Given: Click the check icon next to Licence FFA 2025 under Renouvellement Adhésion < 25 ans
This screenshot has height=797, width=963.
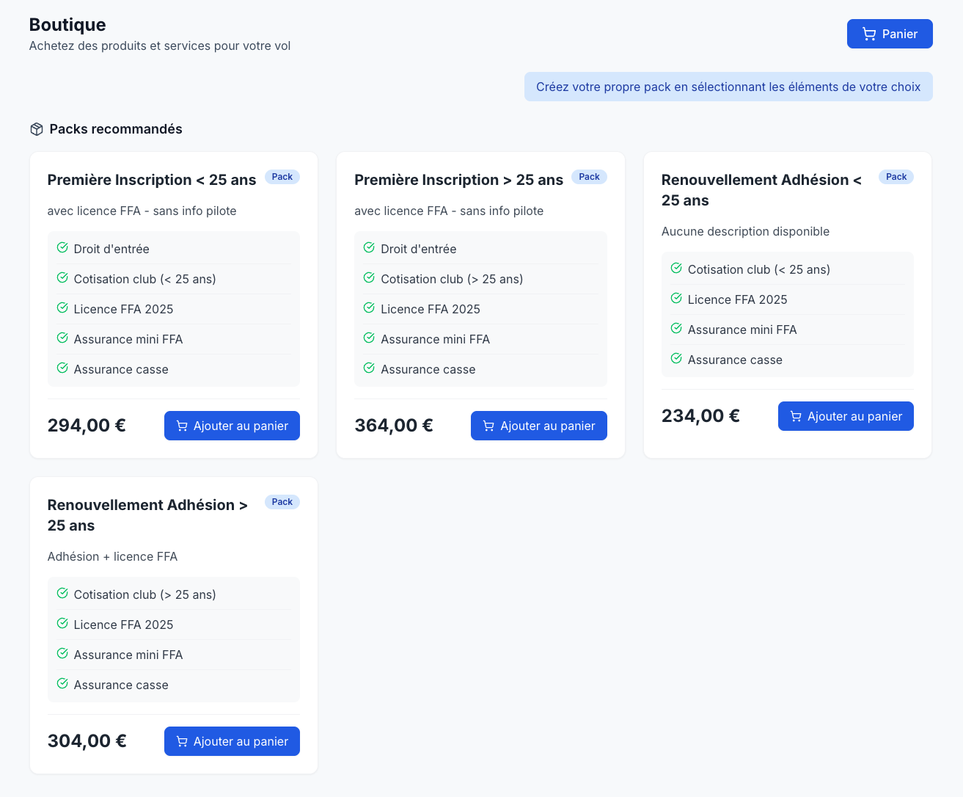Looking at the screenshot, I should [x=675, y=298].
